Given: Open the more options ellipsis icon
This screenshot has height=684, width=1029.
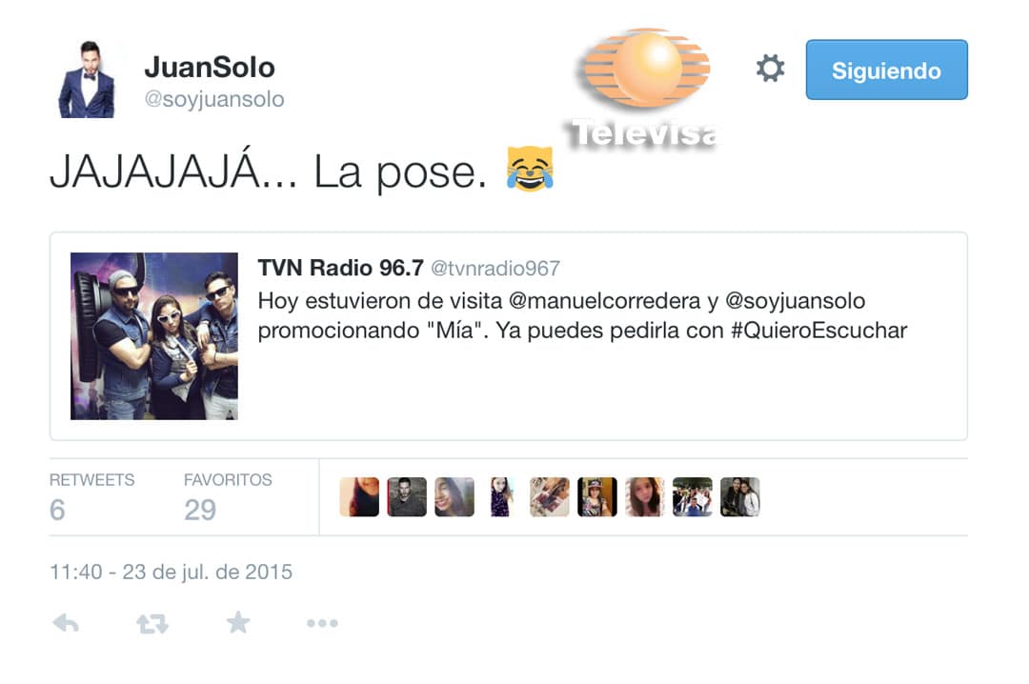Looking at the screenshot, I should (322, 623).
